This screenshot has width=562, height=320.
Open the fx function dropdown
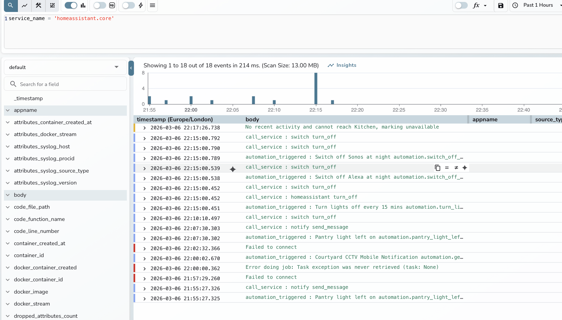(x=480, y=6)
